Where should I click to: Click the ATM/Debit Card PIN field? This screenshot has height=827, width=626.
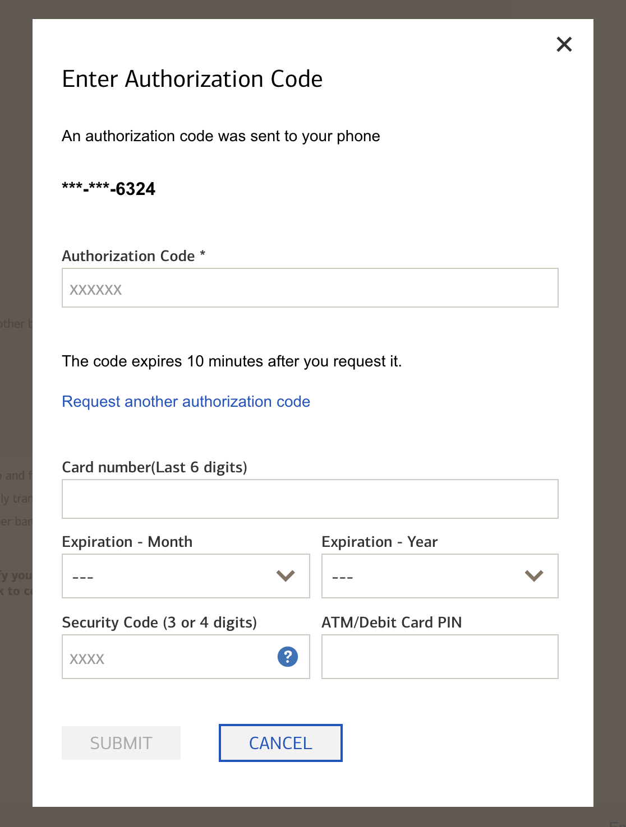click(x=440, y=657)
